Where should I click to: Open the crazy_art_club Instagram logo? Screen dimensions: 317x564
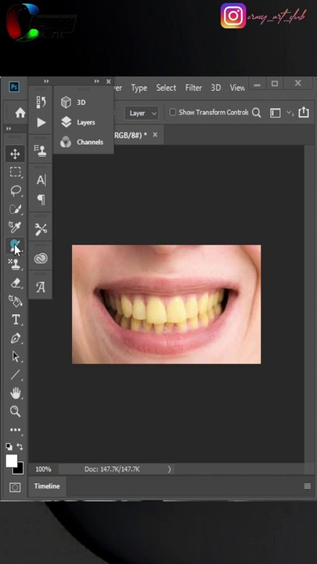[x=233, y=16]
